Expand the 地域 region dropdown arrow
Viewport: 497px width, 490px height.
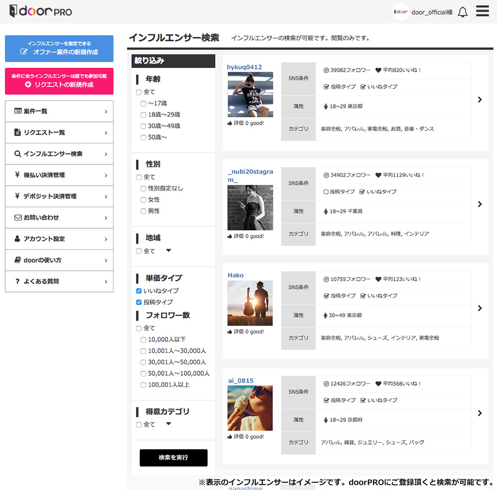point(168,251)
